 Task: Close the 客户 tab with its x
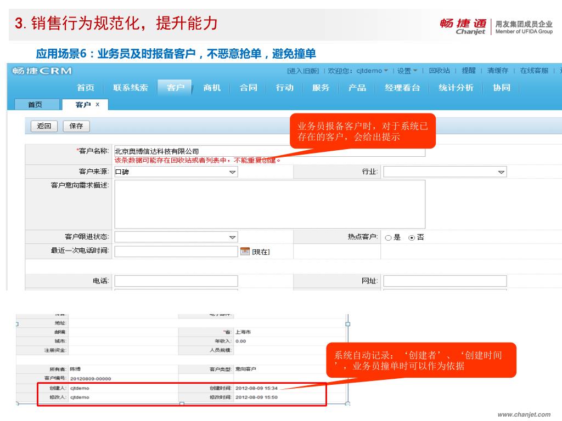tap(97, 105)
